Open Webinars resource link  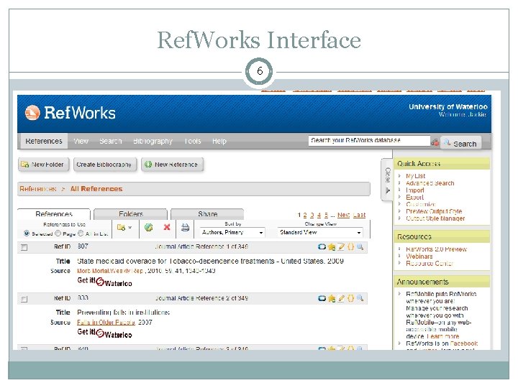point(419,257)
